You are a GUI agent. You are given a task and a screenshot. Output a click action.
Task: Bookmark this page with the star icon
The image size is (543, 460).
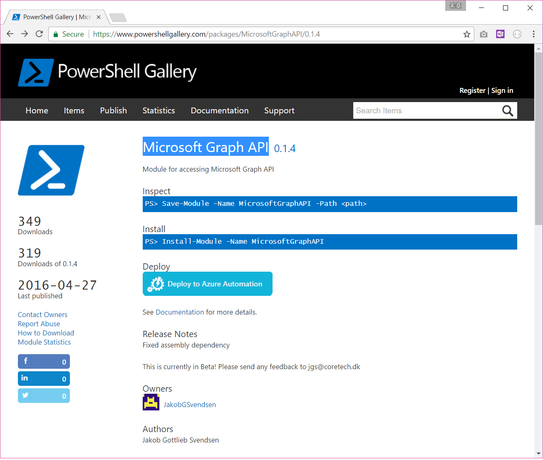tap(467, 34)
